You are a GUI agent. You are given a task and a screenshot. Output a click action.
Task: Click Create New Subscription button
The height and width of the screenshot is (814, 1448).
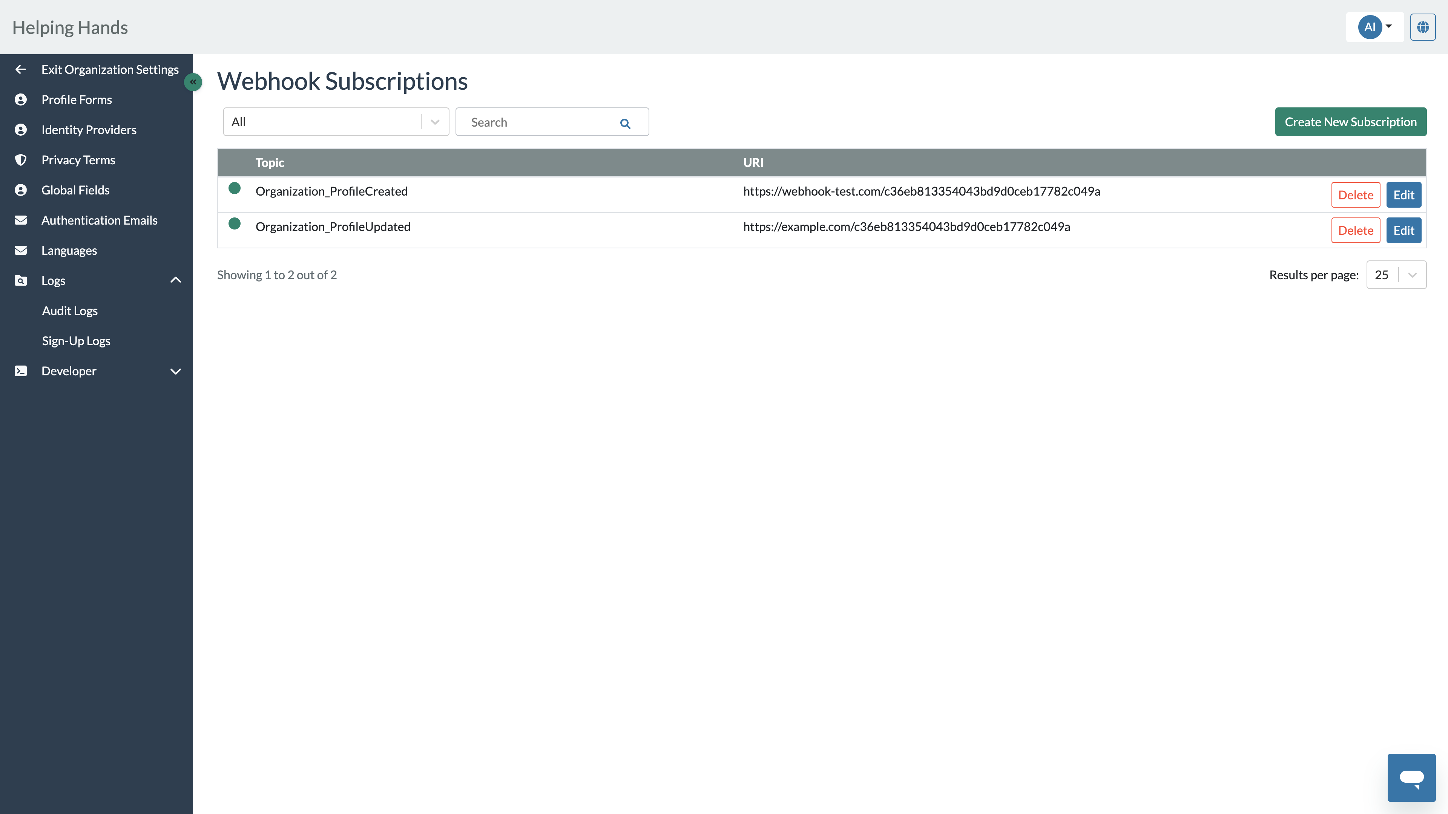[x=1350, y=122]
